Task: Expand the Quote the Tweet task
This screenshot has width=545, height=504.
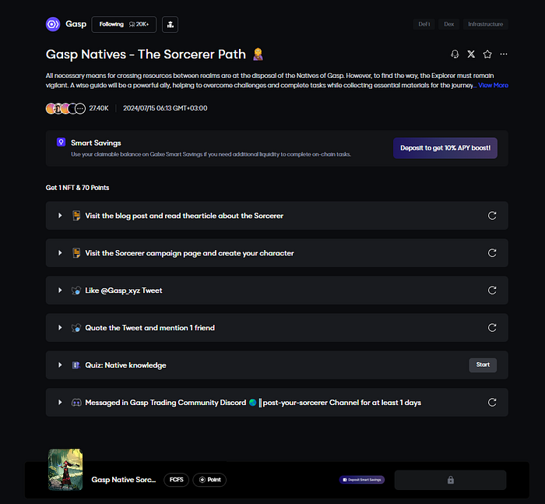Action: (x=60, y=328)
